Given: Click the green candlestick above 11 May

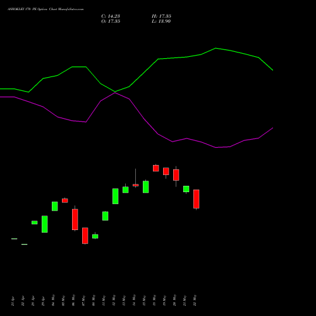Looking at the screenshot, I should pyautogui.click(x=106, y=216).
